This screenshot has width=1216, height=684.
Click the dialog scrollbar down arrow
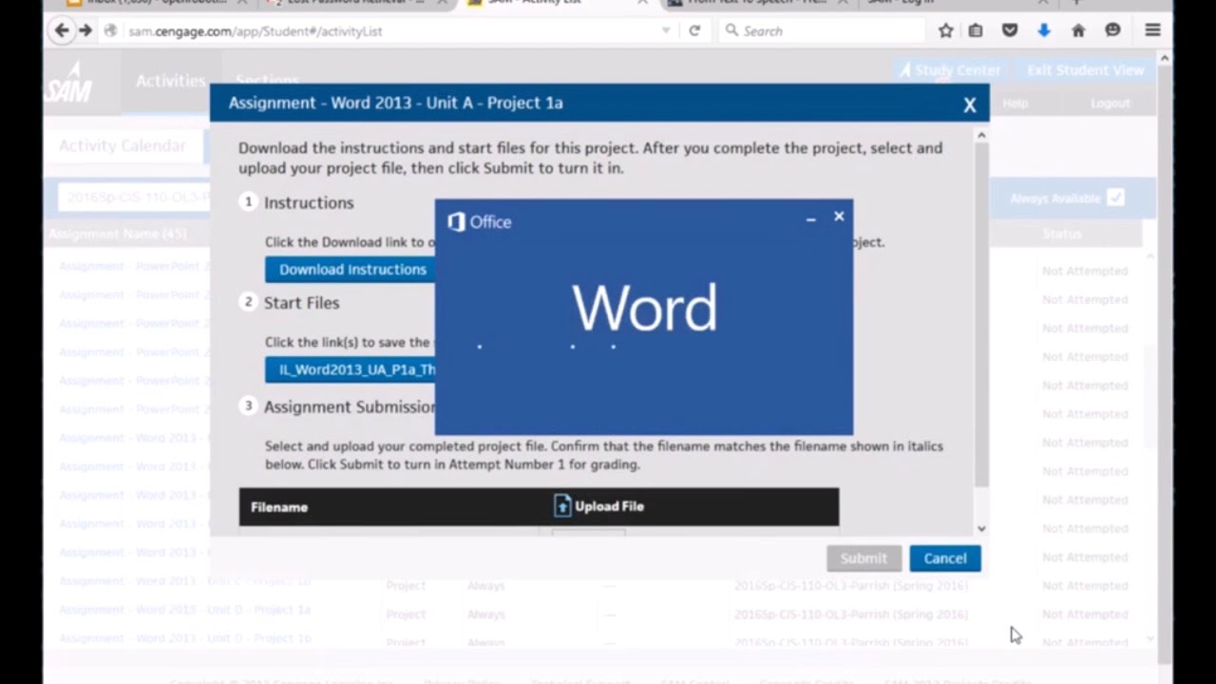click(x=981, y=528)
